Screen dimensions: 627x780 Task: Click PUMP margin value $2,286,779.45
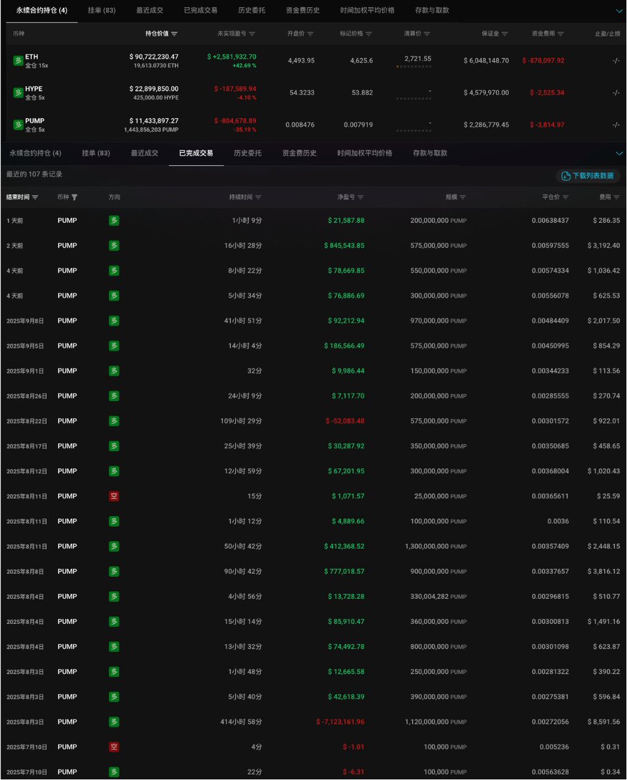pos(487,124)
